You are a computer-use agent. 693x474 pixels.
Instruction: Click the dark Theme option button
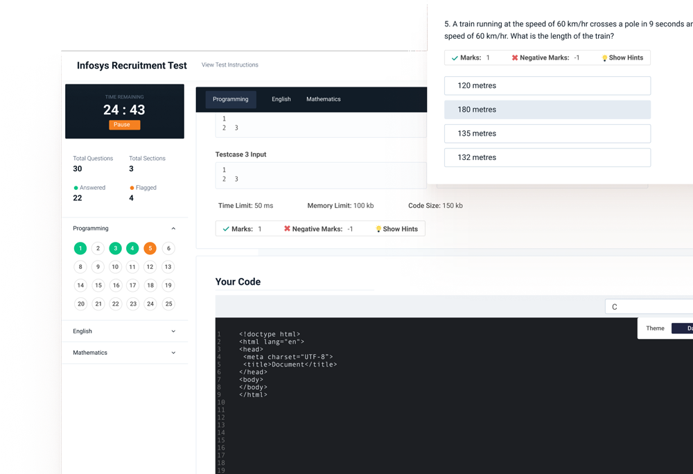pyautogui.click(x=684, y=328)
